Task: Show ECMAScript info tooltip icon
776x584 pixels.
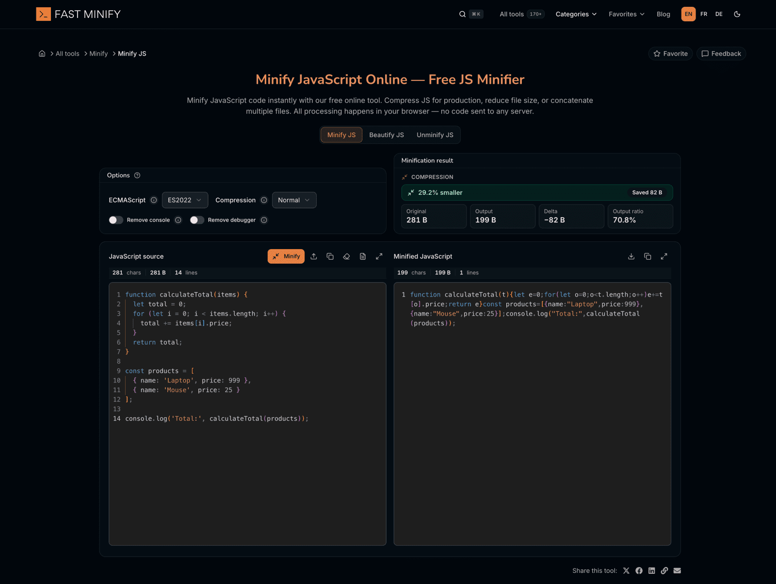Action: click(154, 200)
